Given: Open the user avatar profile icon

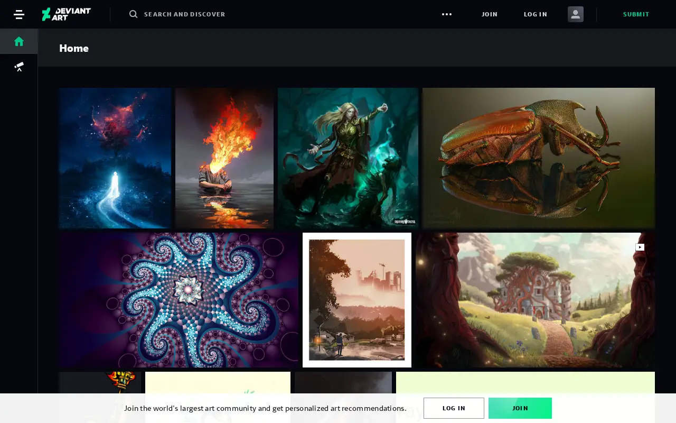Looking at the screenshot, I should pyautogui.click(x=576, y=14).
